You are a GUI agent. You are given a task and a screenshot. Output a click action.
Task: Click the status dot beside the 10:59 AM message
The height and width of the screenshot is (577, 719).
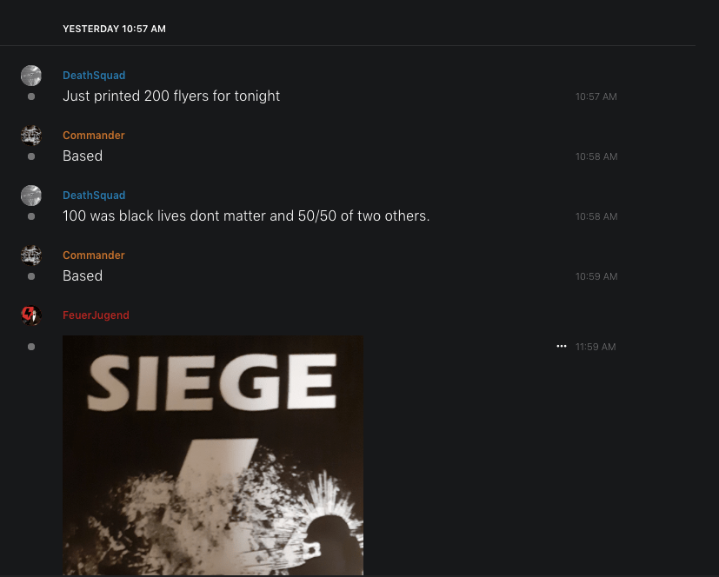click(x=31, y=276)
